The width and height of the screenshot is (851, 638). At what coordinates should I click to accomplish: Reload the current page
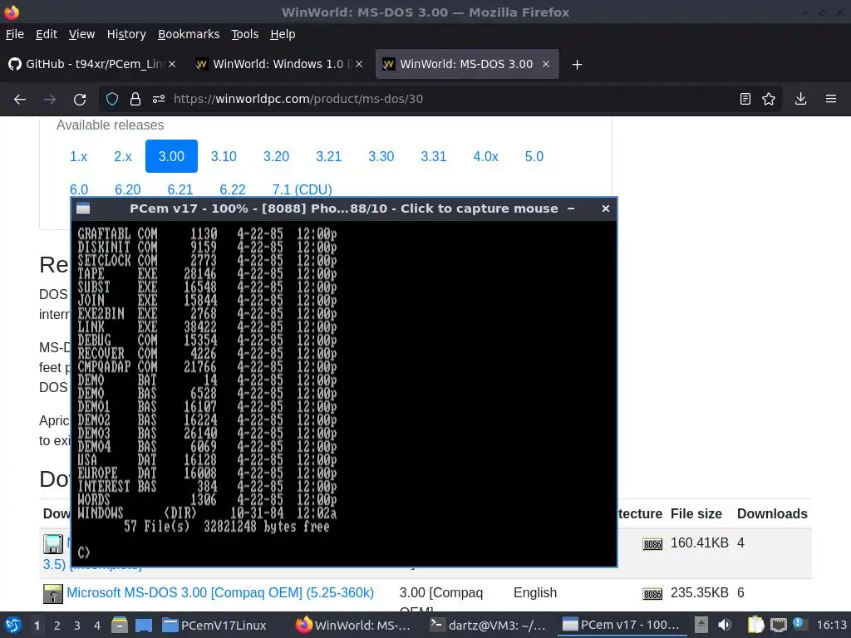[x=80, y=100]
